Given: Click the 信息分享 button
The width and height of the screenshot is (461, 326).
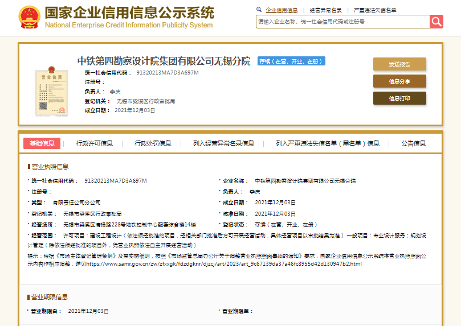Looking at the screenshot, I should tap(399, 81).
